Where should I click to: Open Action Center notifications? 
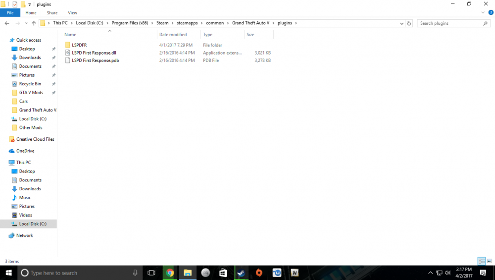pos(483,273)
